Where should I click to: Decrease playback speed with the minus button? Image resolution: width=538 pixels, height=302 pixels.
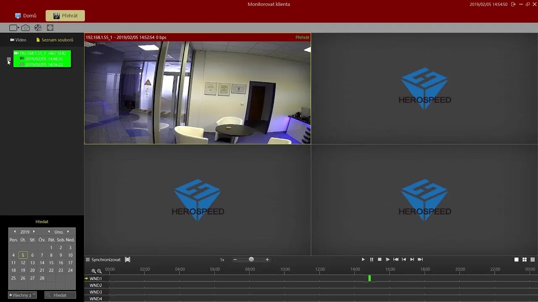[x=235, y=260]
